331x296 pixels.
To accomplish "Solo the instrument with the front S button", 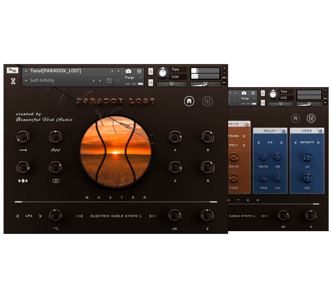I will [x=151, y=71].
